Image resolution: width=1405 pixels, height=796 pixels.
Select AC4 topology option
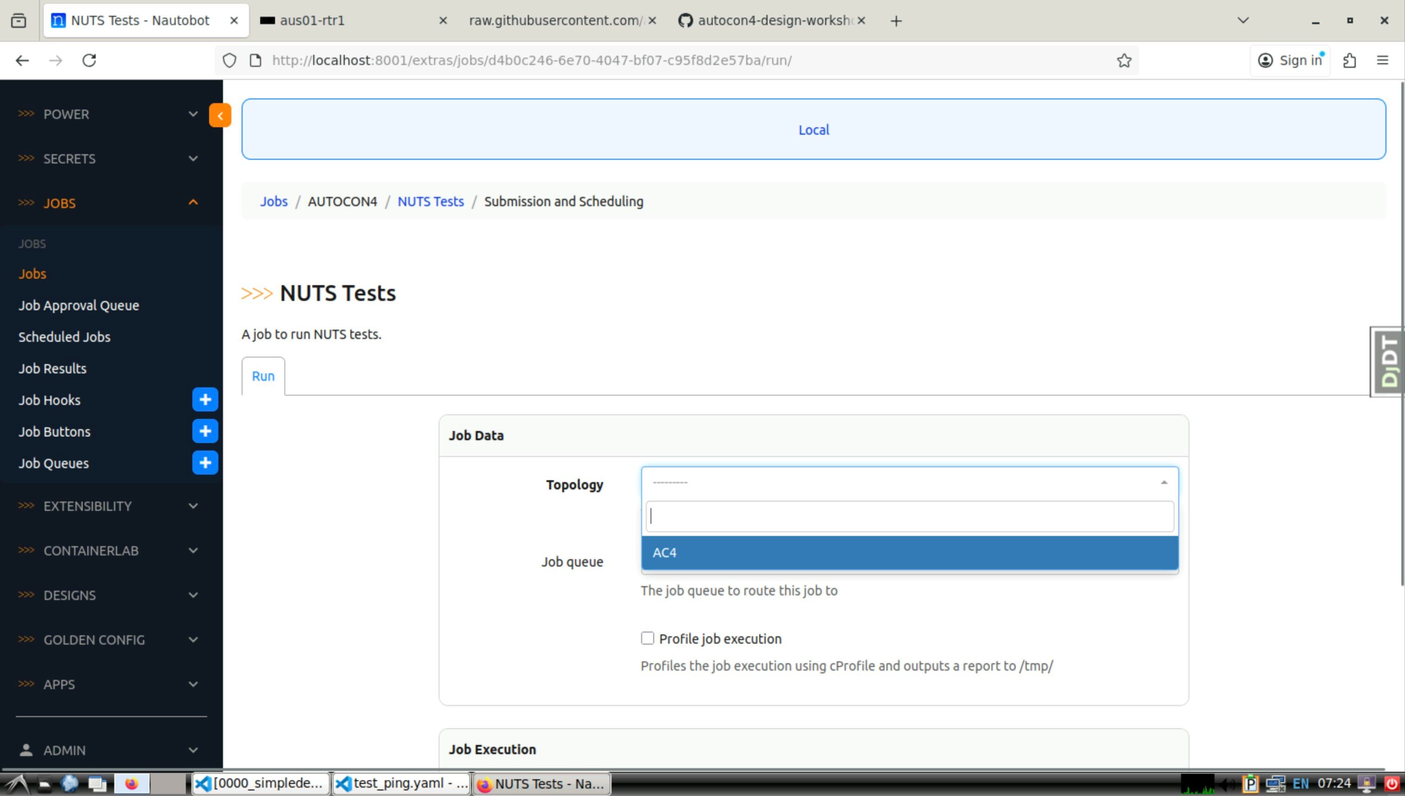pos(909,553)
